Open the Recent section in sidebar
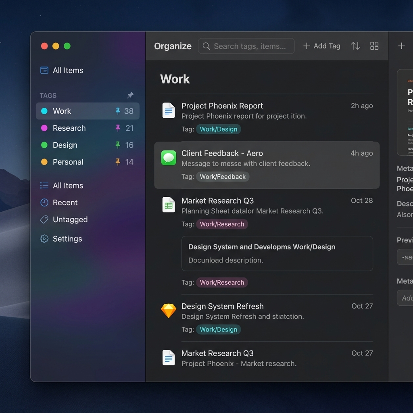Viewport: 413px width, 413px height. (x=65, y=202)
